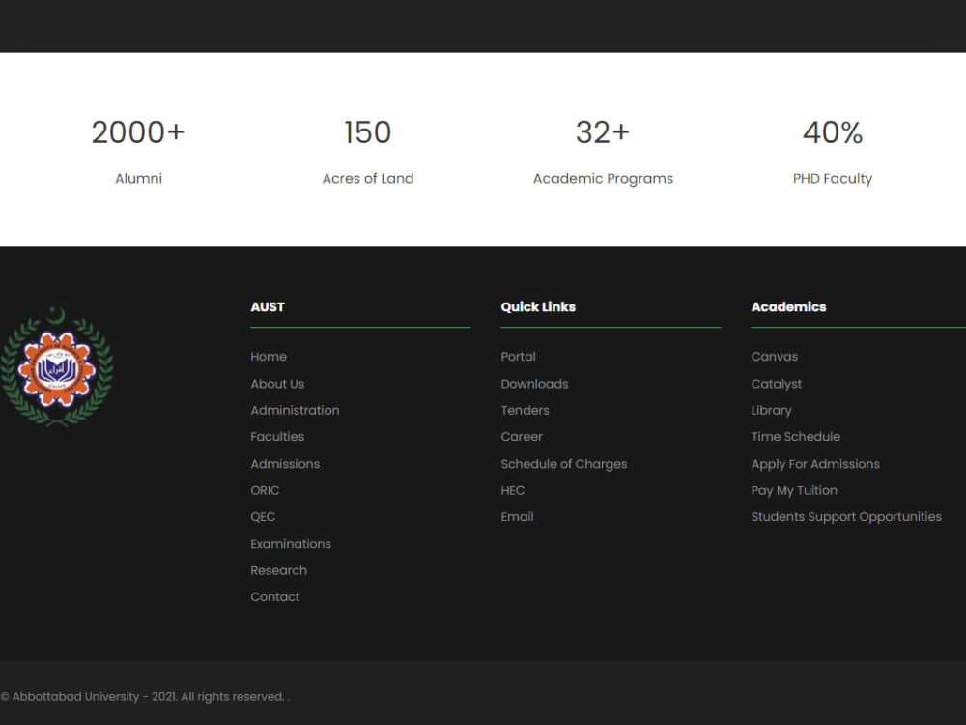Open Administration link
Screen dimensions: 966x725
(x=295, y=410)
